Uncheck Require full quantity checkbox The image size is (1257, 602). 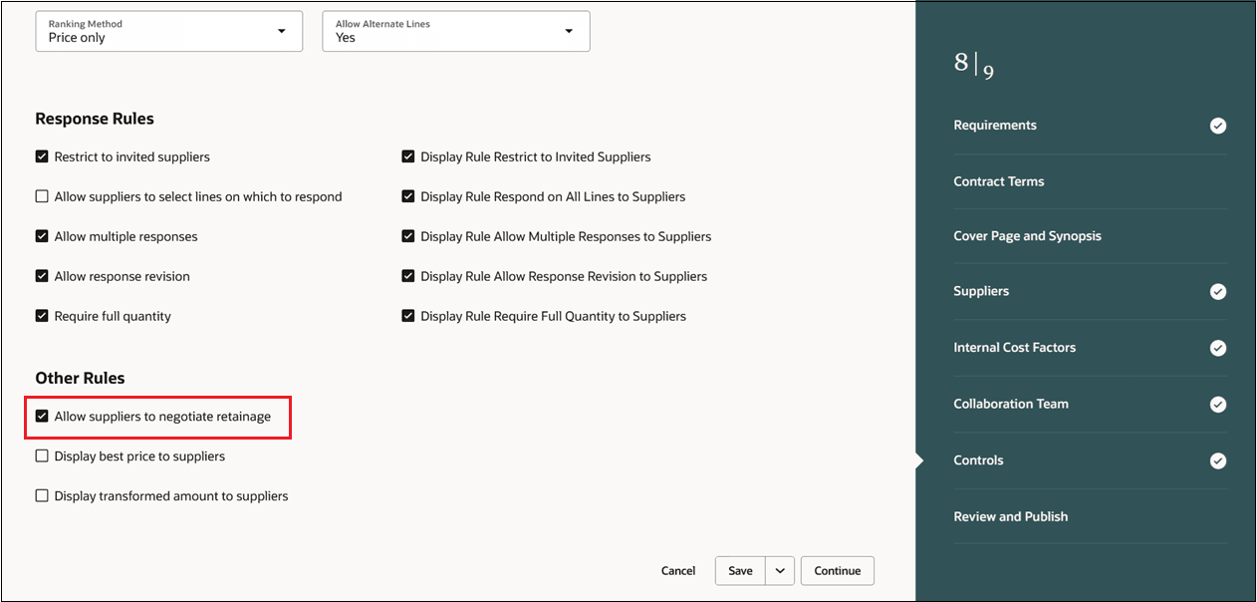click(x=42, y=317)
